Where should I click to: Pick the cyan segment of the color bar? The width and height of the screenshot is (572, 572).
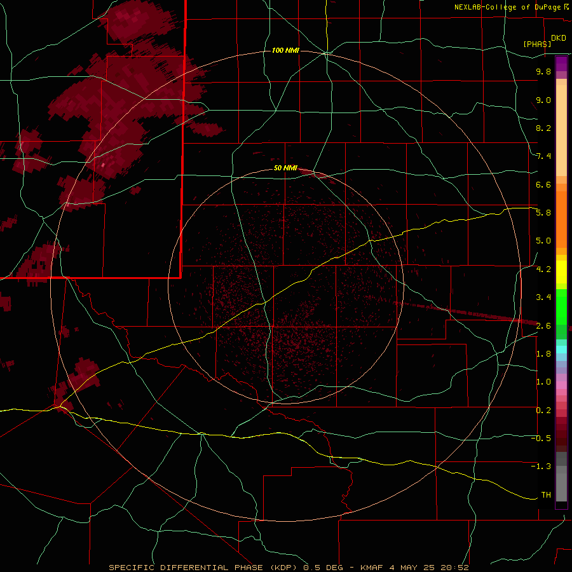coord(561,349)
